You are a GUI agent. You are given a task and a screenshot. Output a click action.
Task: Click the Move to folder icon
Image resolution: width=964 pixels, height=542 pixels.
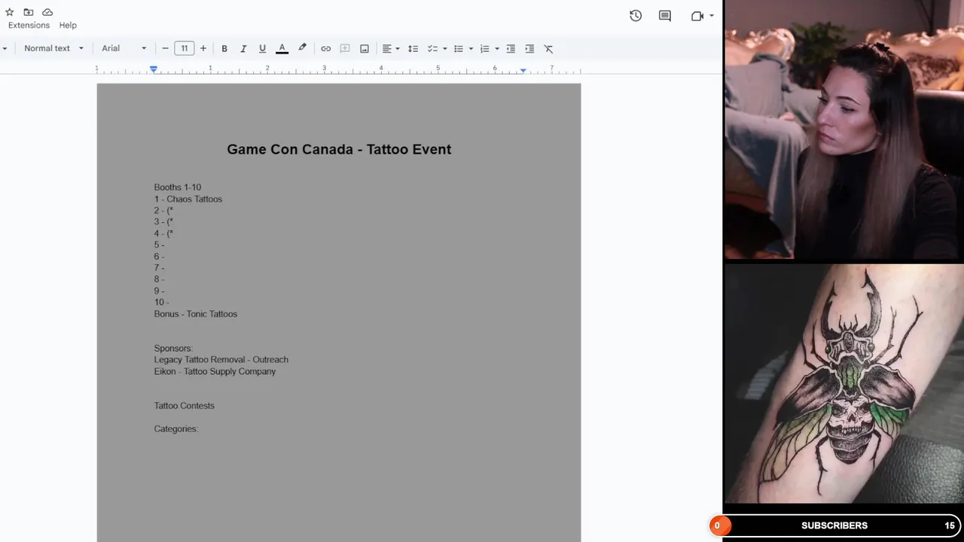[28, 12]
